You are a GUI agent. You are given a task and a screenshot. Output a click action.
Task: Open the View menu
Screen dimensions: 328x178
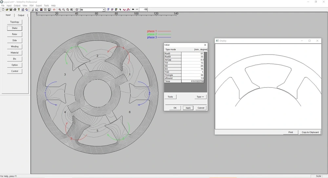click(x=25, y=6)
